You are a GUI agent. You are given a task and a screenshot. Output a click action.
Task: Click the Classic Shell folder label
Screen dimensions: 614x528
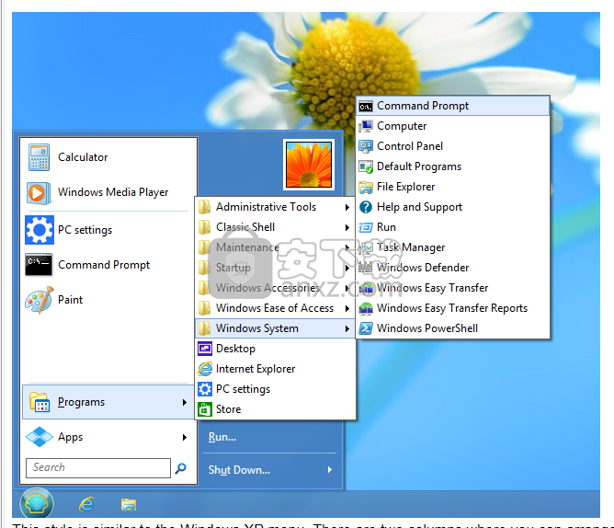(245, 227)
